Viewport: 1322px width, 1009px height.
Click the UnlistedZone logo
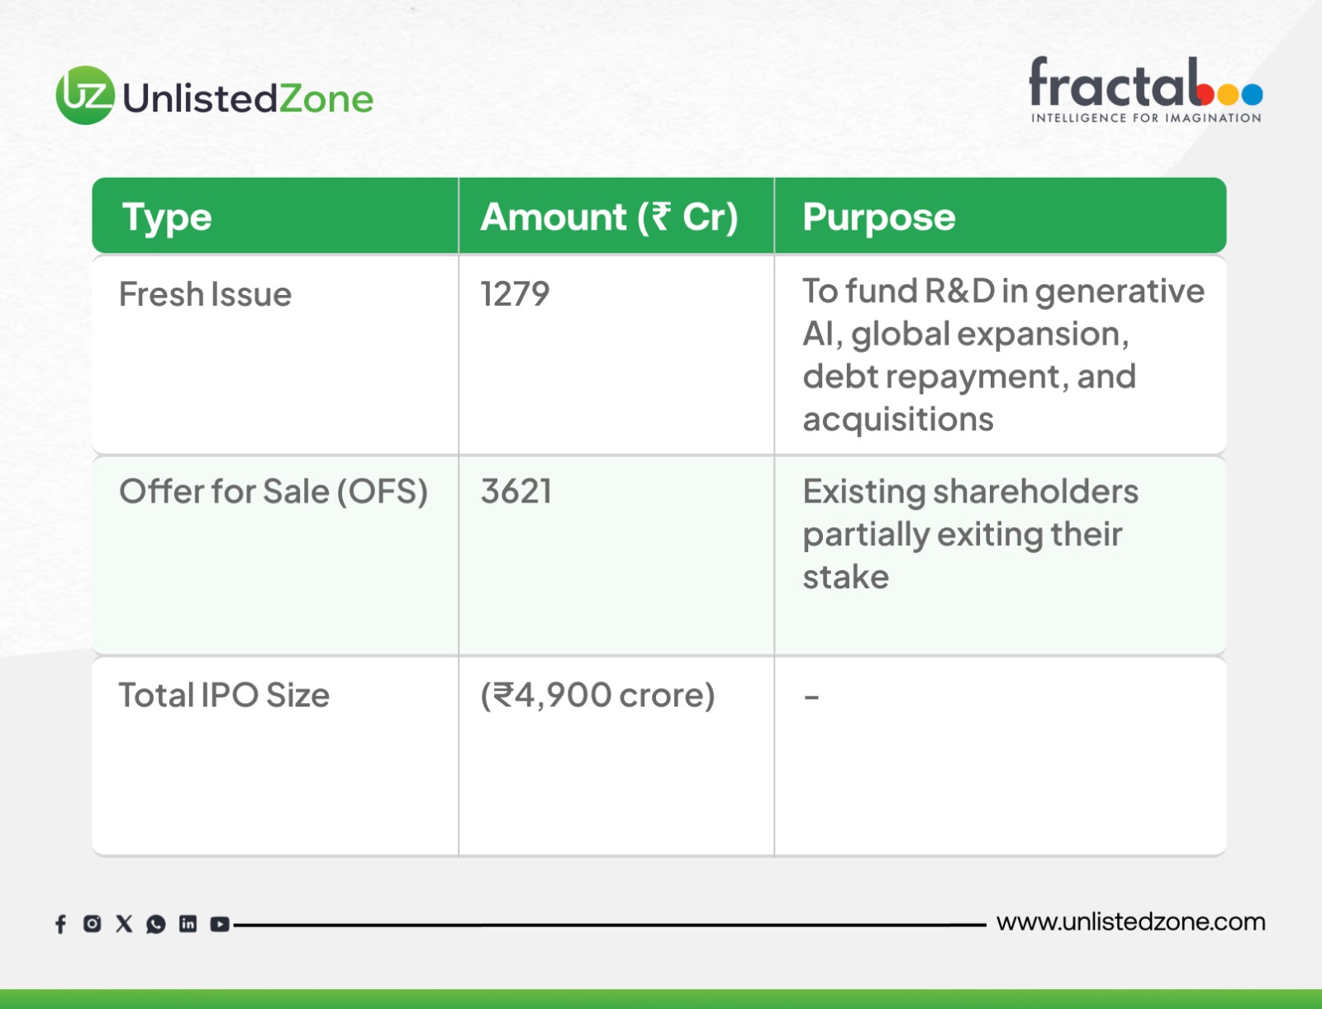215,97
